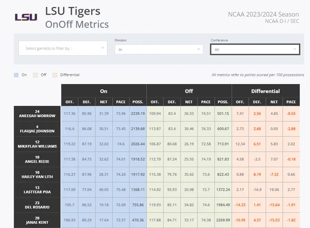Sort by Off POSS. column header
Image resolution: width=310 pixels, height=228 pixels.
pos(223,102)
